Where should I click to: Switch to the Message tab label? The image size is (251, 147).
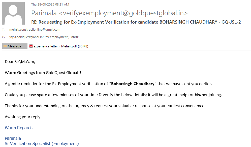pos(14,46)
